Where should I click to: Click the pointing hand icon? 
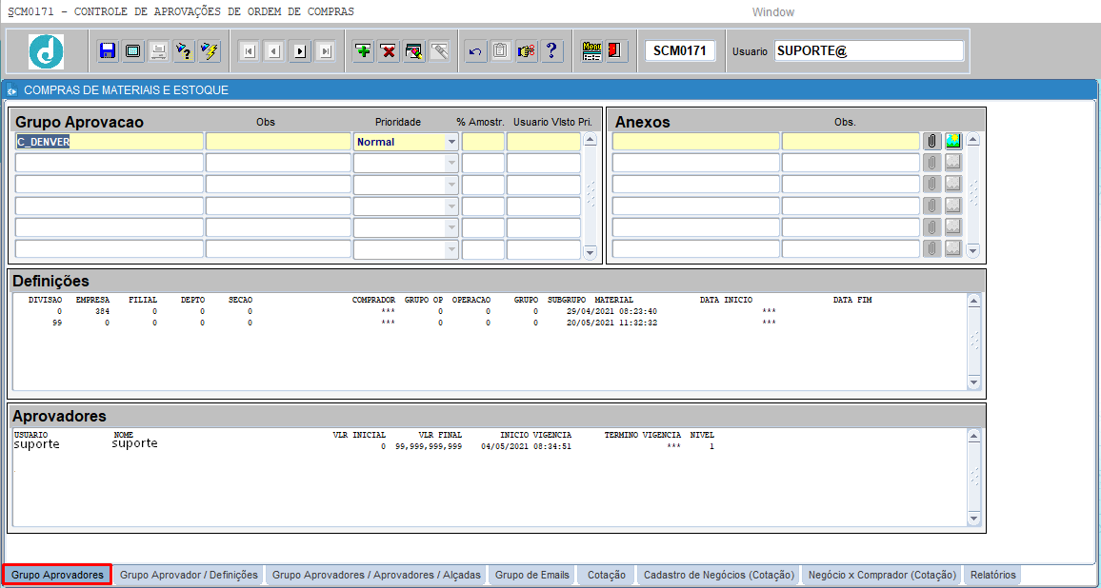[526, 51]
